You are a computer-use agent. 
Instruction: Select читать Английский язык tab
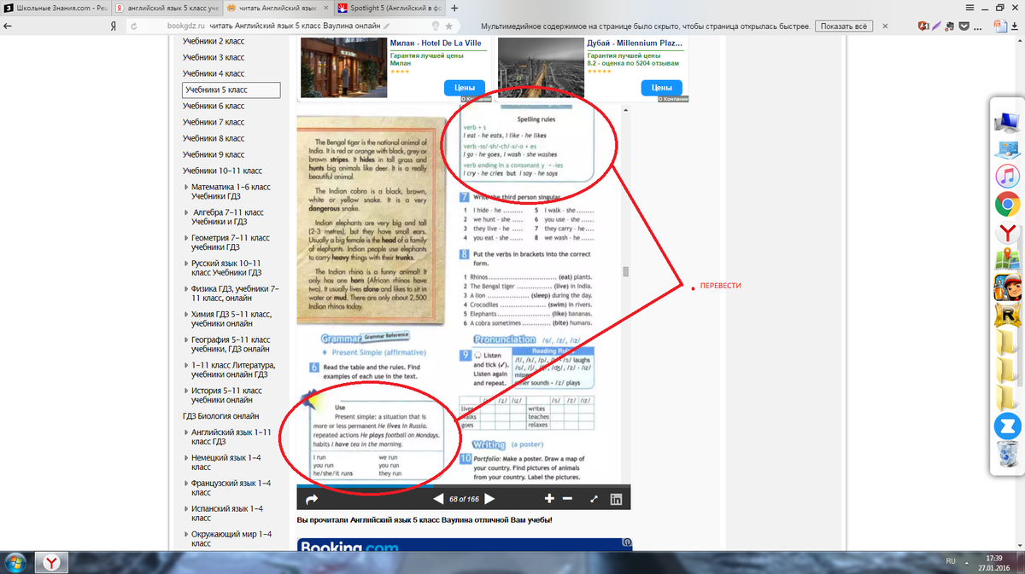click(x=279, y=8)
